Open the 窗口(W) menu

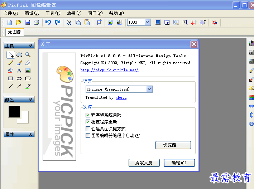click(x=95, y=13)
